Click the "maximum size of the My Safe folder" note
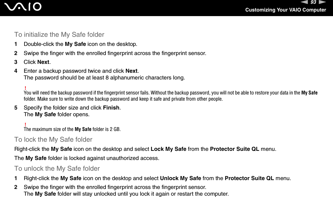The height and width of the screenshot is (197, 333). pyautogui.click(x=72, y=129)
